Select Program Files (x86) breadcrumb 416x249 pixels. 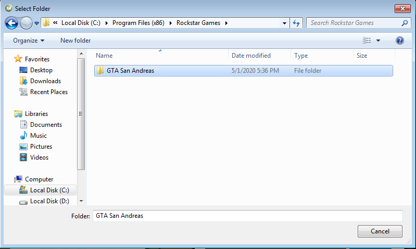click(138, 23)
